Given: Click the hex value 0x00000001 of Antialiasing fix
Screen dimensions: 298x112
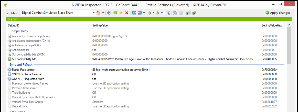Looking at the screenshot, I should [x=269, y=50].
